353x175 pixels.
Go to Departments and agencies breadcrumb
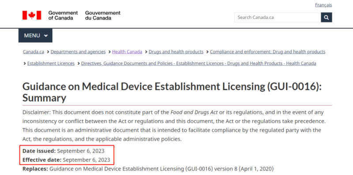[x=78, y=52]
